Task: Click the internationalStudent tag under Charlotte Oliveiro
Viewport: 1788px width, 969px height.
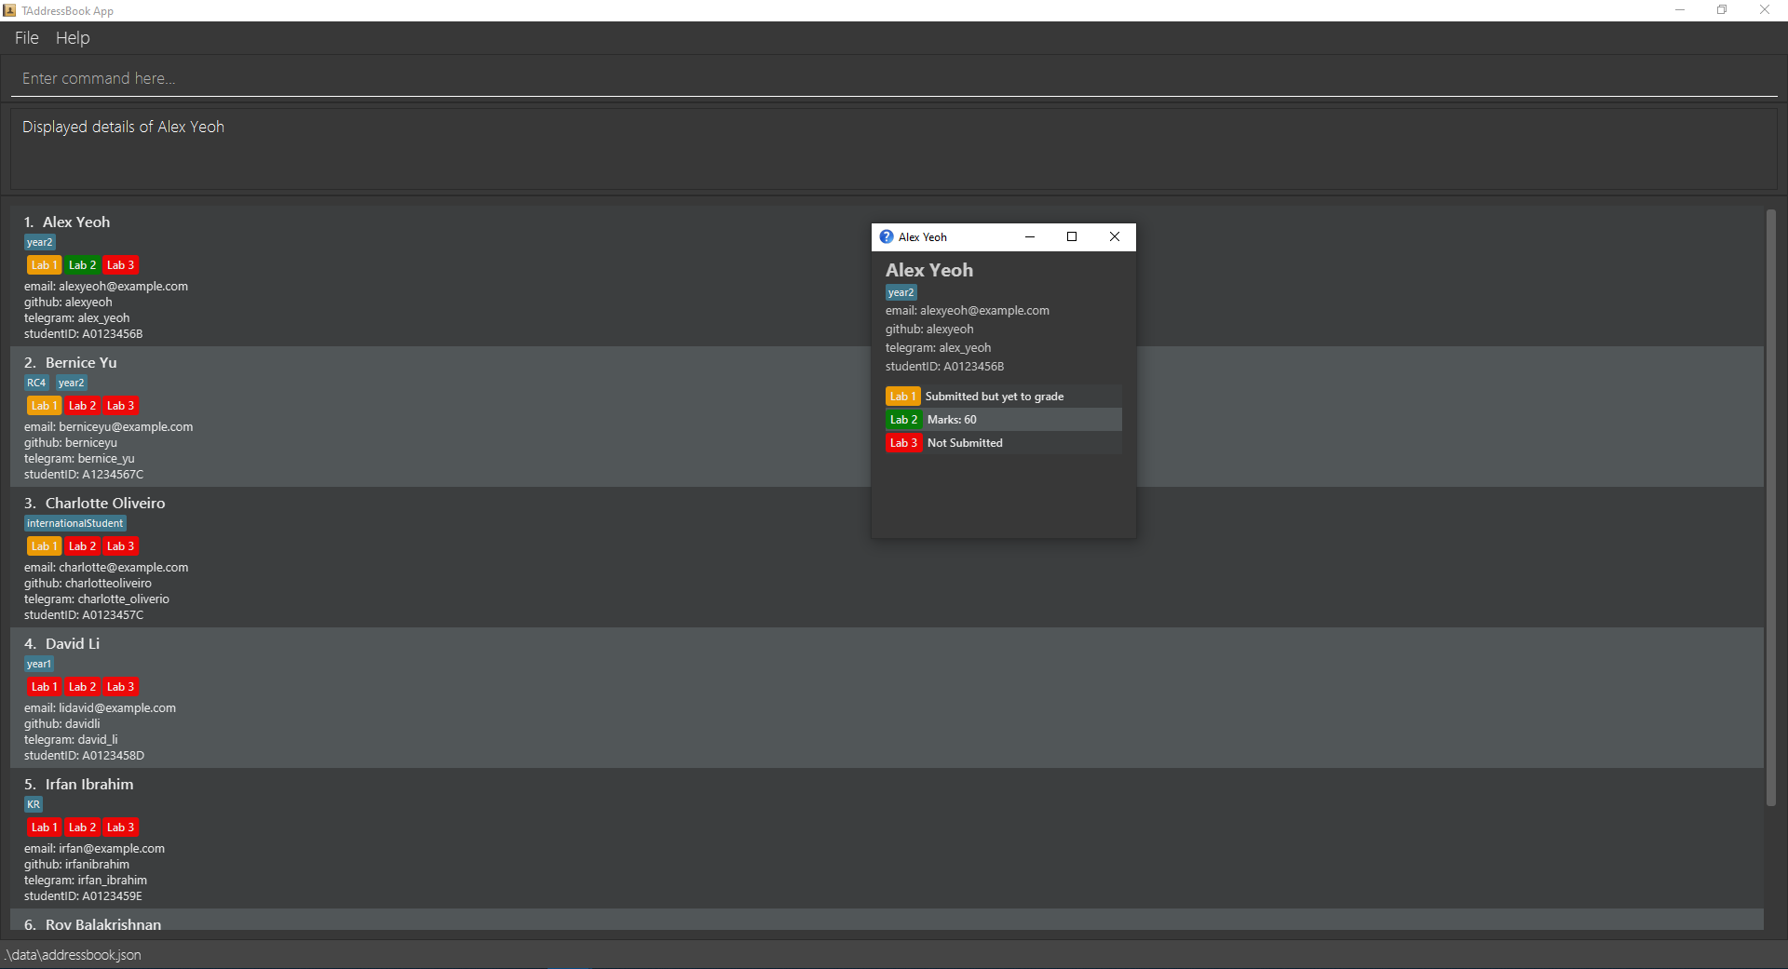Action: click(74, 523)
